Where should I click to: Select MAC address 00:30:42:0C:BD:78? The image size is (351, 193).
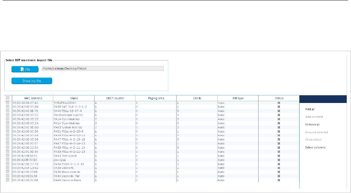coord(25,111)
